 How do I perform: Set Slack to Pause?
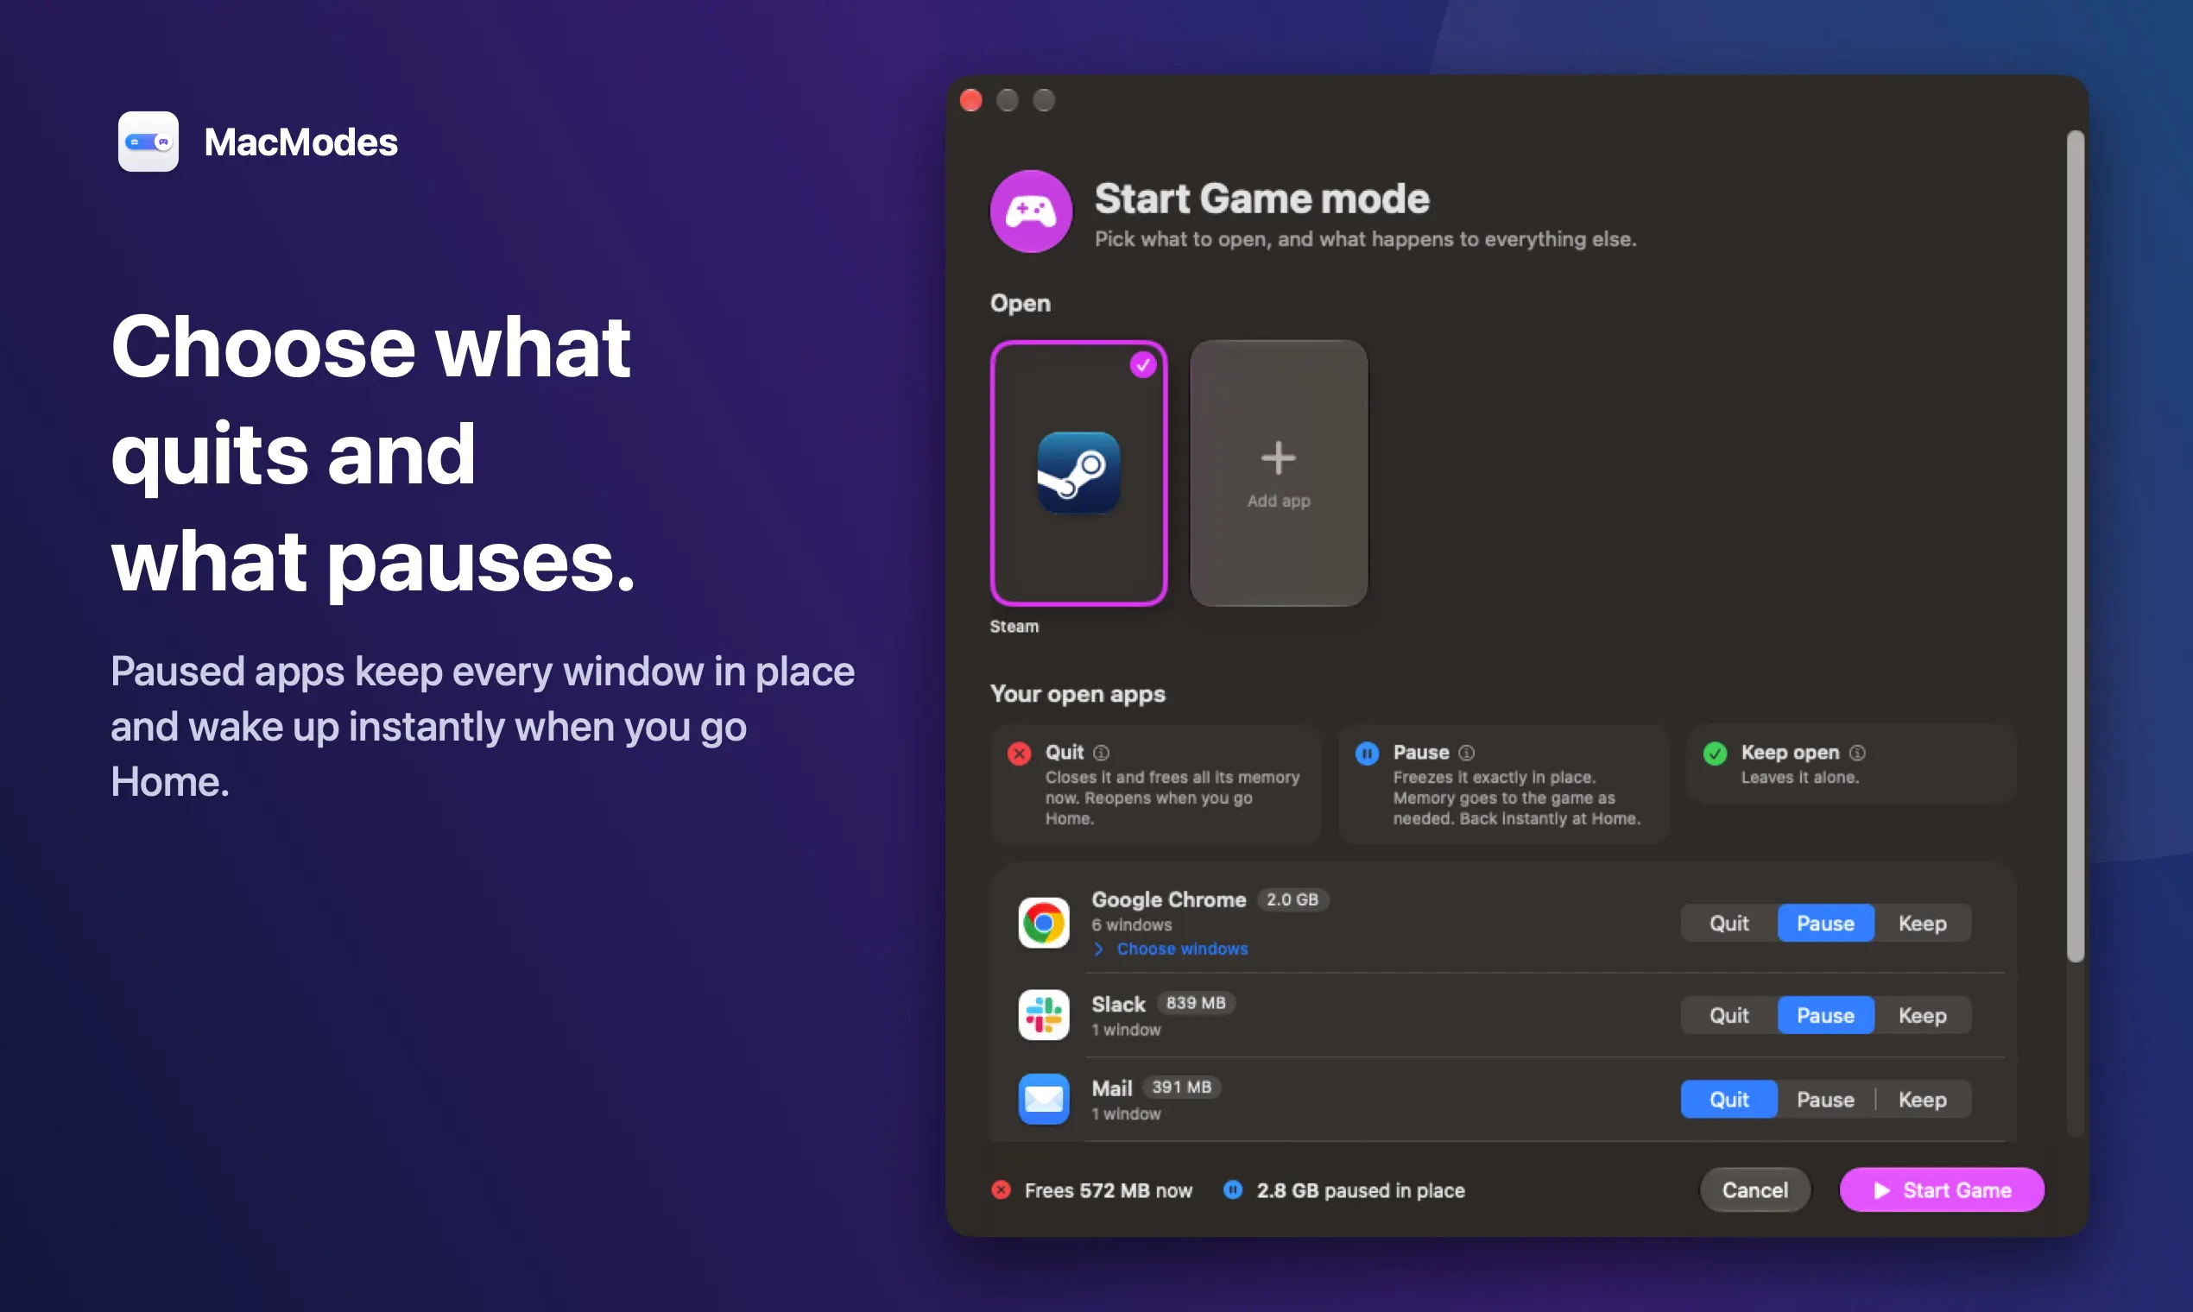(1825, 1015)
